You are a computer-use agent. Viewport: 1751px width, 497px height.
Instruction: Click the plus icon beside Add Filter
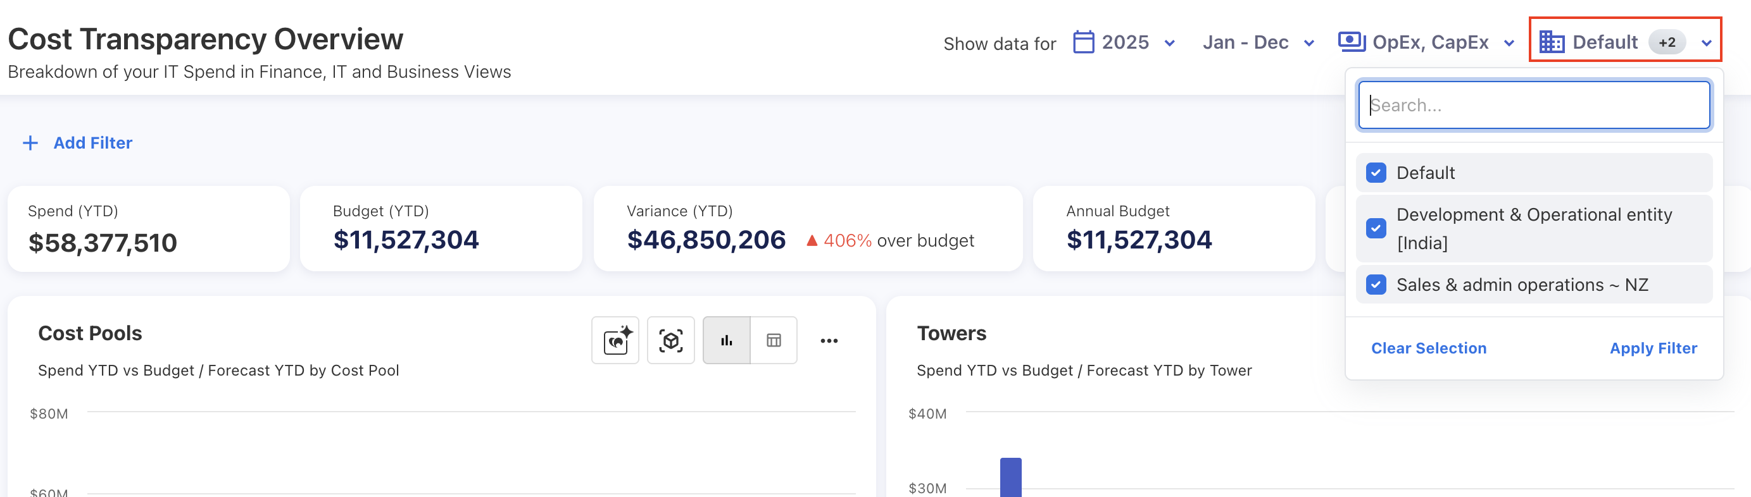click(x=30, y=144)
